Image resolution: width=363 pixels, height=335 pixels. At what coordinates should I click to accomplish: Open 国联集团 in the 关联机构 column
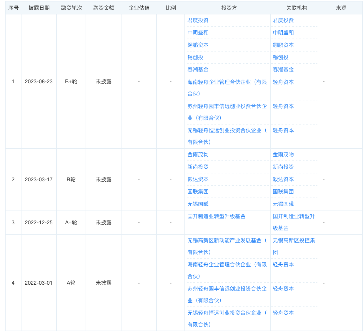tap(283, 192)
